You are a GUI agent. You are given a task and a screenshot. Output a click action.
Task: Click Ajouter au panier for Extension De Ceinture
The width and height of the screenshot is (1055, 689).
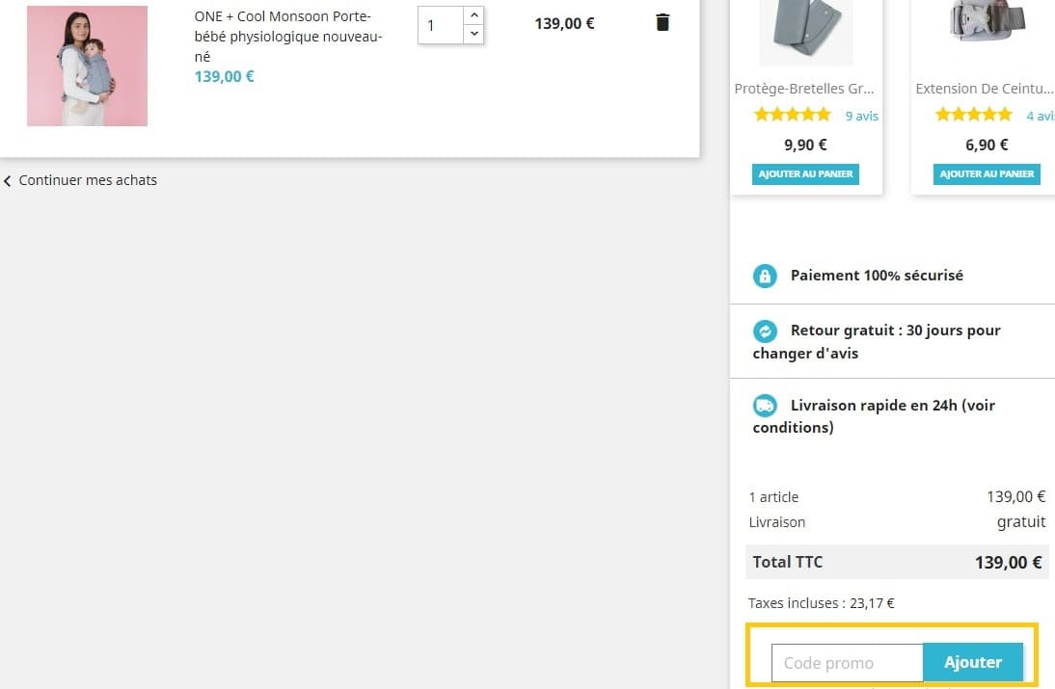tap(987, 174)
